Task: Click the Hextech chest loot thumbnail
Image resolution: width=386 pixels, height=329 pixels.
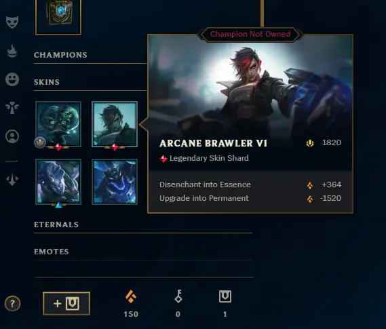Action: [x=58, y=15]
